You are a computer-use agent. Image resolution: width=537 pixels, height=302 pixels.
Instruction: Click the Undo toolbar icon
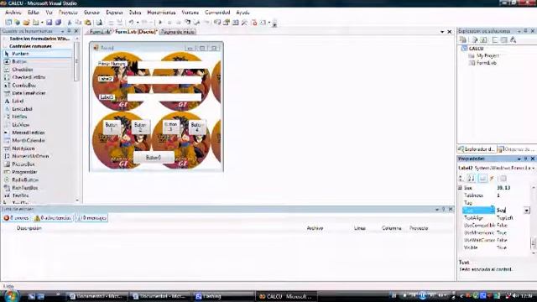pyautogui.click(x=131, y=23)
